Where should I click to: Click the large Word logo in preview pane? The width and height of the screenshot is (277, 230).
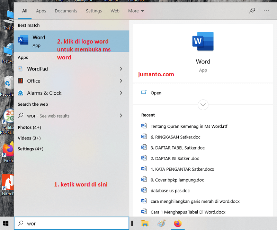[x=203, y=41]
